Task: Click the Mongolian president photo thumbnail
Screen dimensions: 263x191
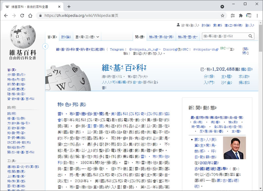Action: click(x=234, y=148)
